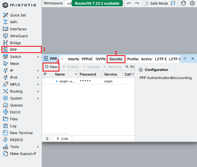Open the Bridge section

click(15, 43)
